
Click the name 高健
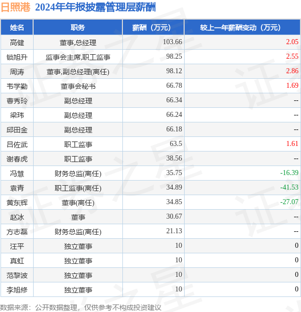(17, 43)
